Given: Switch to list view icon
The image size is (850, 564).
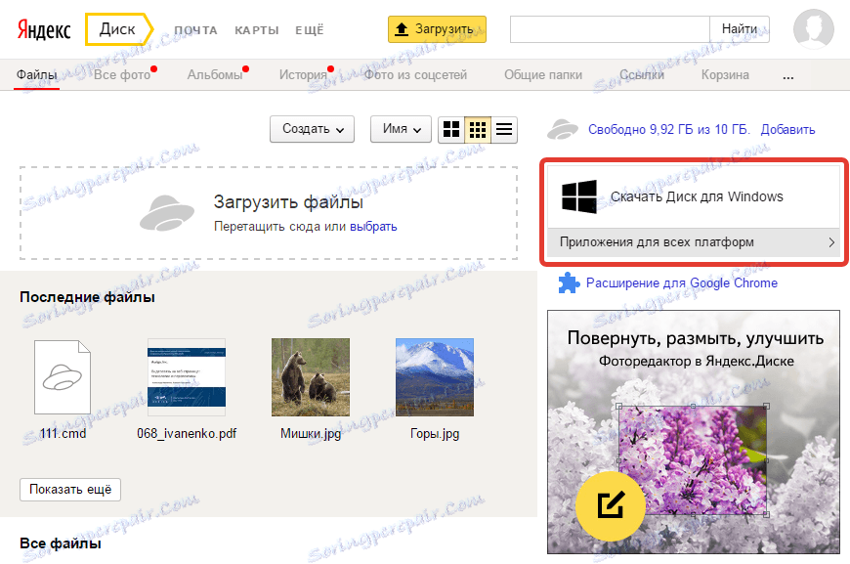Looking at the screenshot, I should click(x=504, y=130).
